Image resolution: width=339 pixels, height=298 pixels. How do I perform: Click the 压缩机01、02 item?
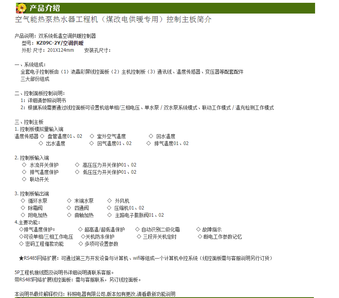(129, 208)
